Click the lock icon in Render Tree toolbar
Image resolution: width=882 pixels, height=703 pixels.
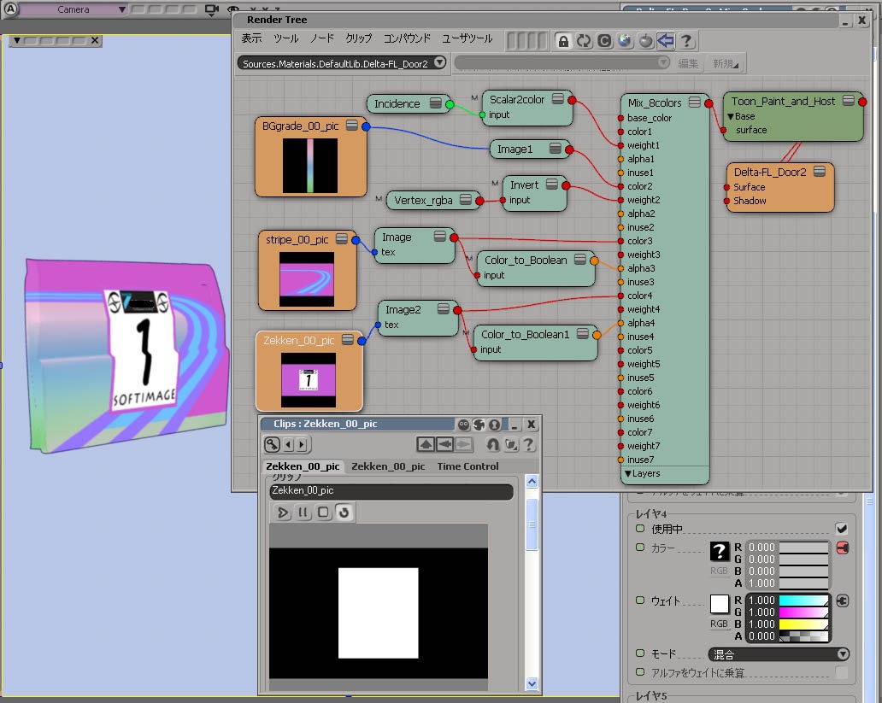pos(563,40)
